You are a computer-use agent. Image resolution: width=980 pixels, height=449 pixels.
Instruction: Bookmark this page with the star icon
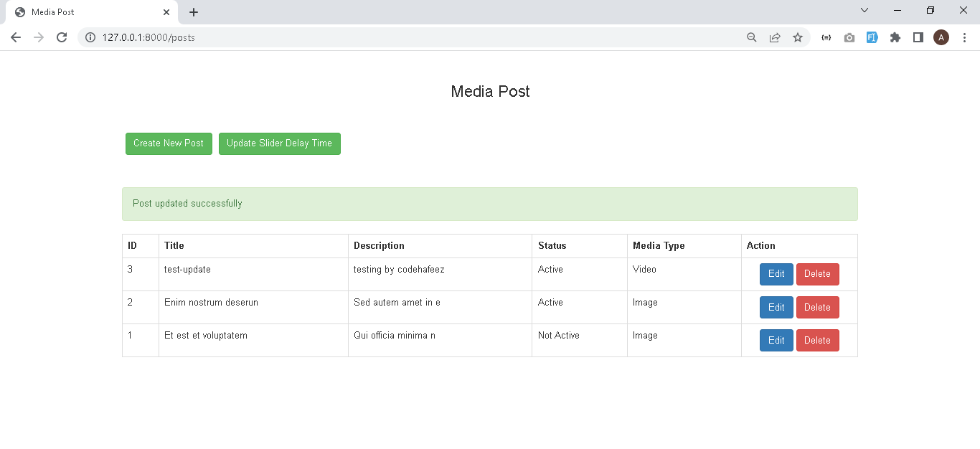(798, 37)
